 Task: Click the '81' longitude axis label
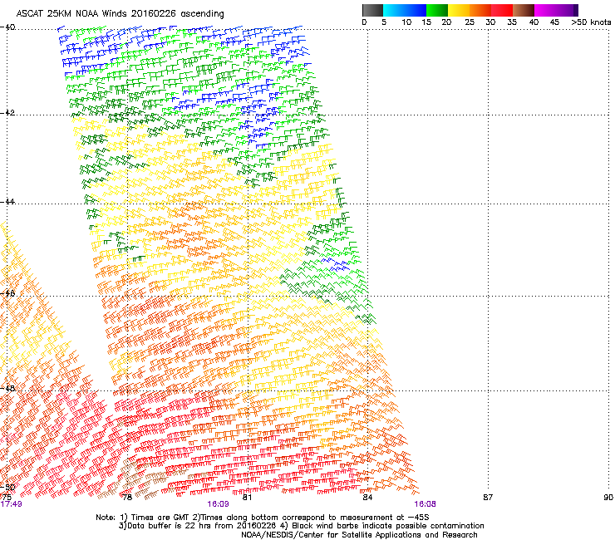247,498
